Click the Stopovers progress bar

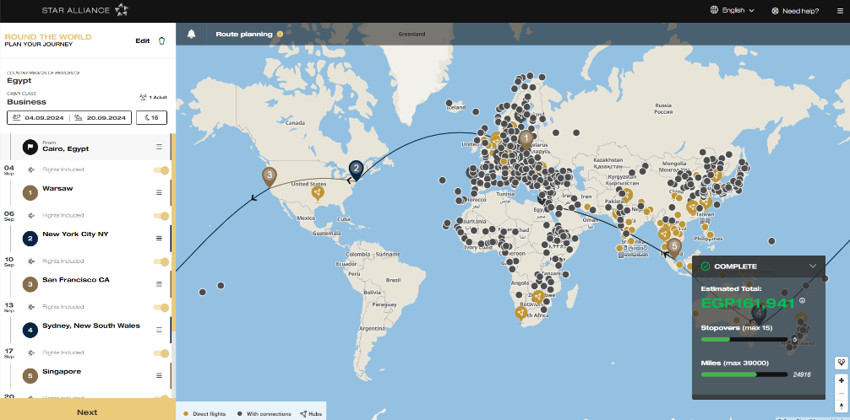pos(744,340)
